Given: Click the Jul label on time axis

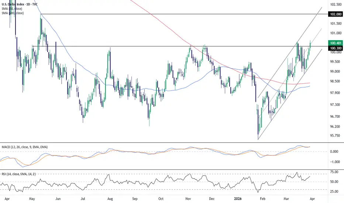Looking at the screenshot, I should [x=83, y=199].
